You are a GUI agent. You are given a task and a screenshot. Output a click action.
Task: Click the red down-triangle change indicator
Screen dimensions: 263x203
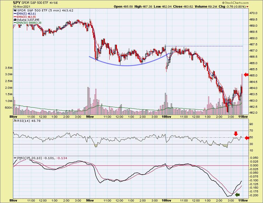point(248,7)
